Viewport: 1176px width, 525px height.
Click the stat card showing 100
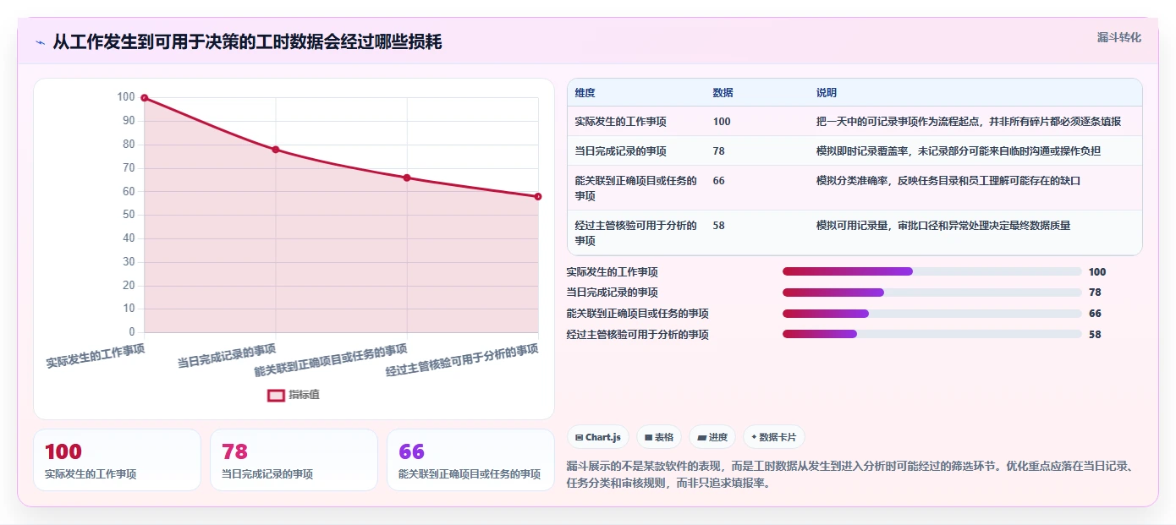(x=118, y=460)
